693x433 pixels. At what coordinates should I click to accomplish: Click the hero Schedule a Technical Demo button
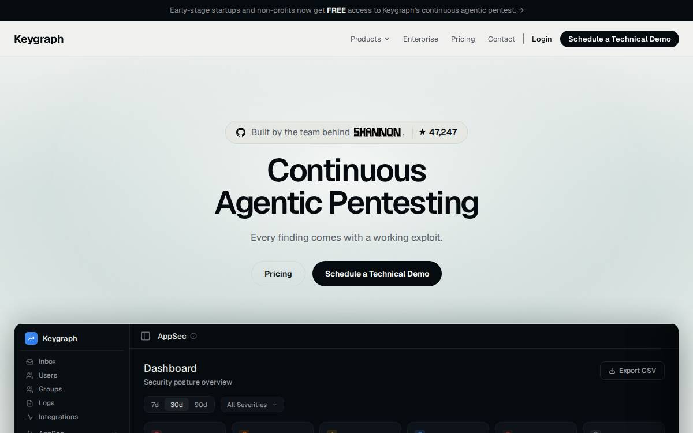[377, 274]
